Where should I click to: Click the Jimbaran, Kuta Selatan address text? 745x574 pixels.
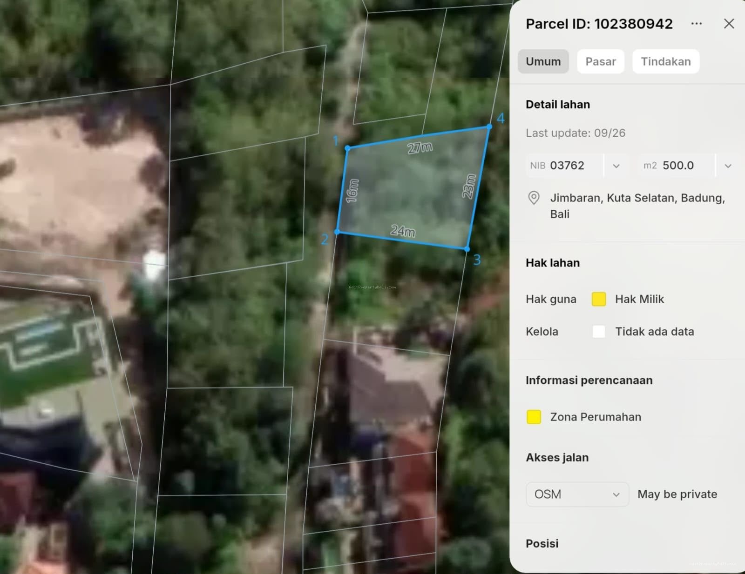(637, 206)
